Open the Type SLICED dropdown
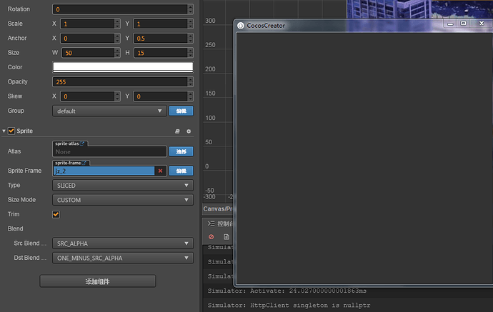Viewport: 493px width, 312px height. (123, 186)
